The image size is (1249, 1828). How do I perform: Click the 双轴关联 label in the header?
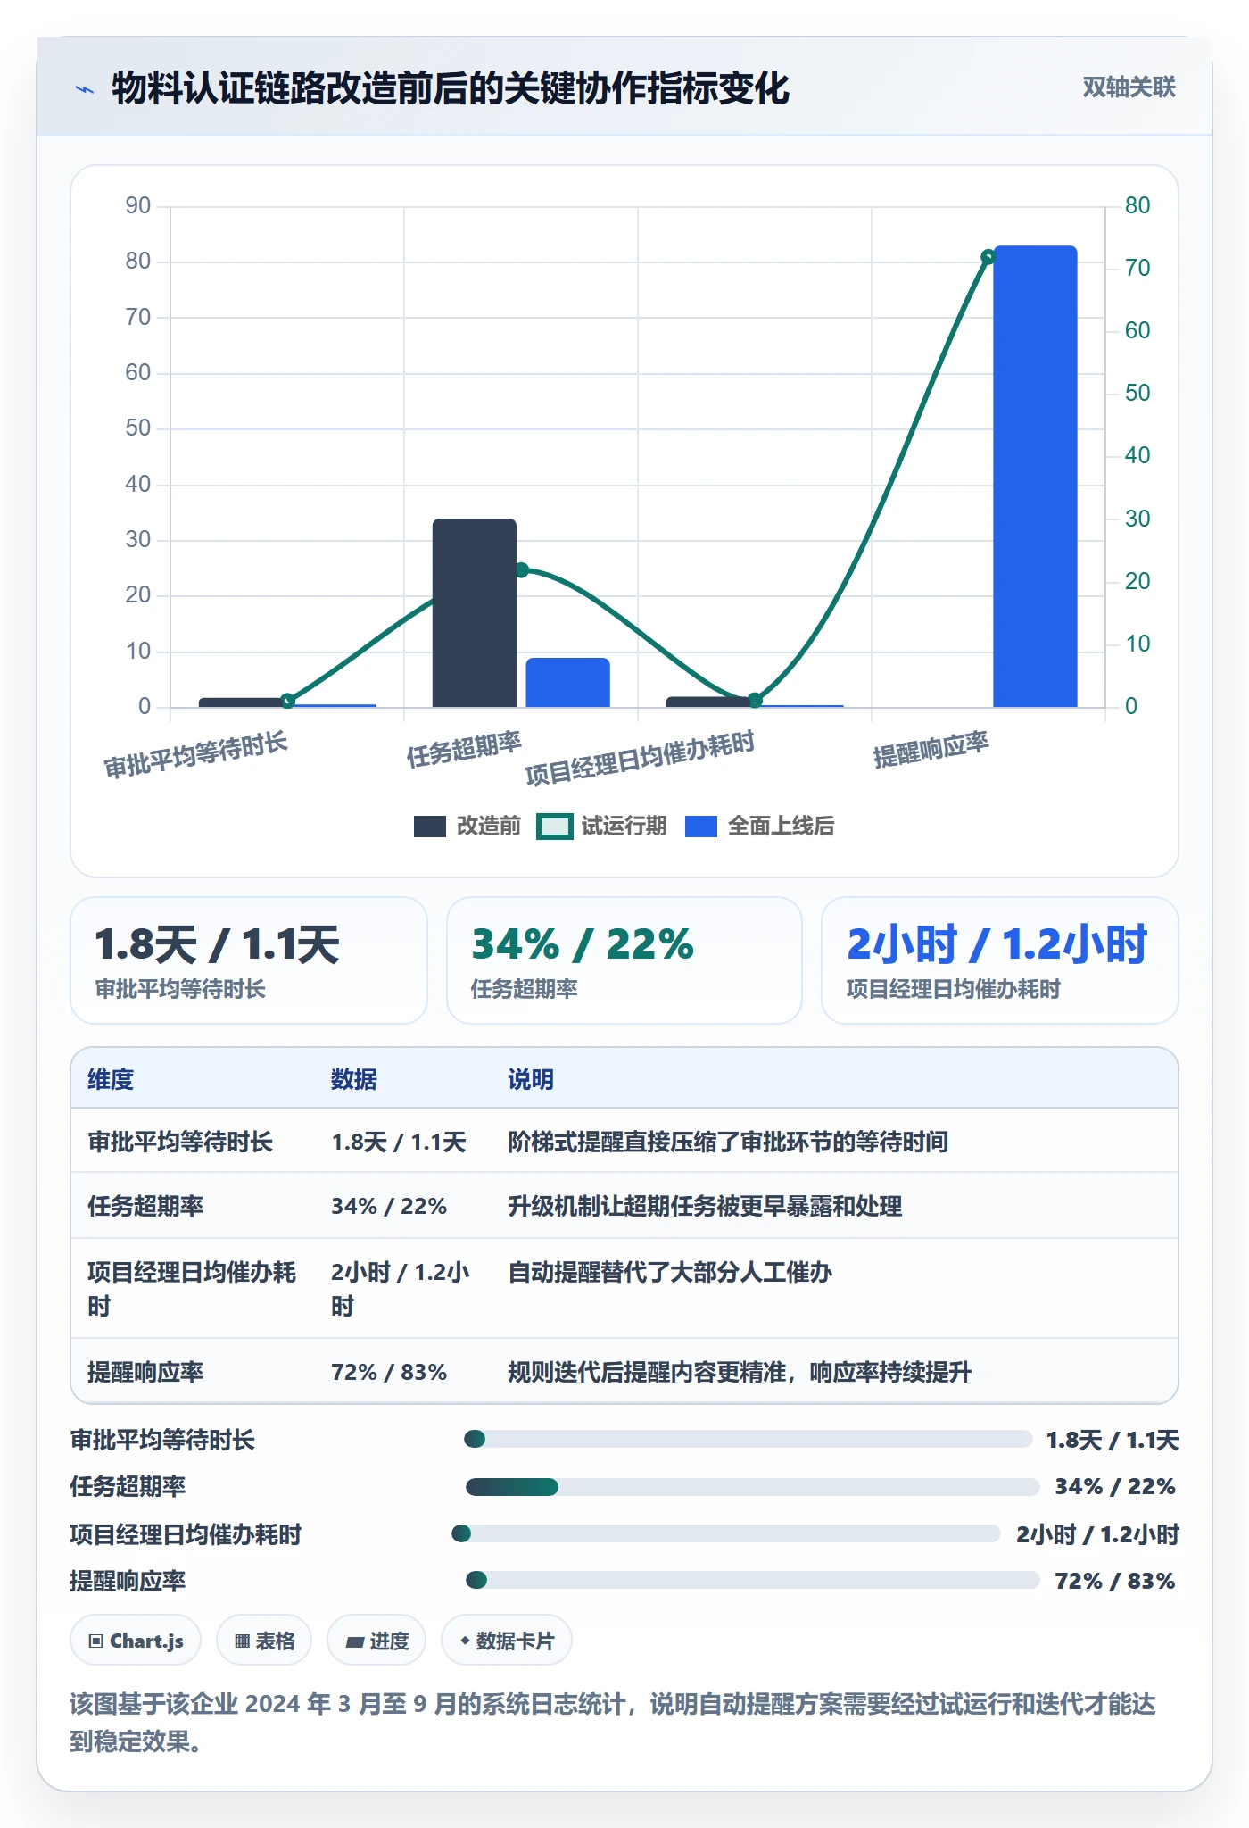[1129, 87]
